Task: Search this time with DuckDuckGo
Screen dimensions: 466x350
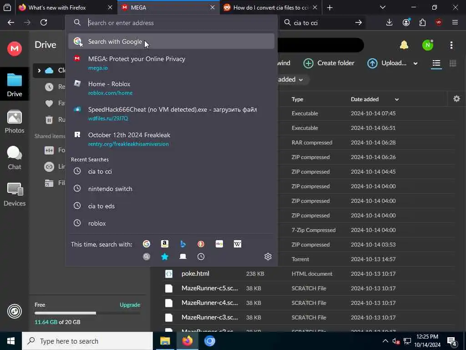Action: pyautogui.click(x=201, y=244)
